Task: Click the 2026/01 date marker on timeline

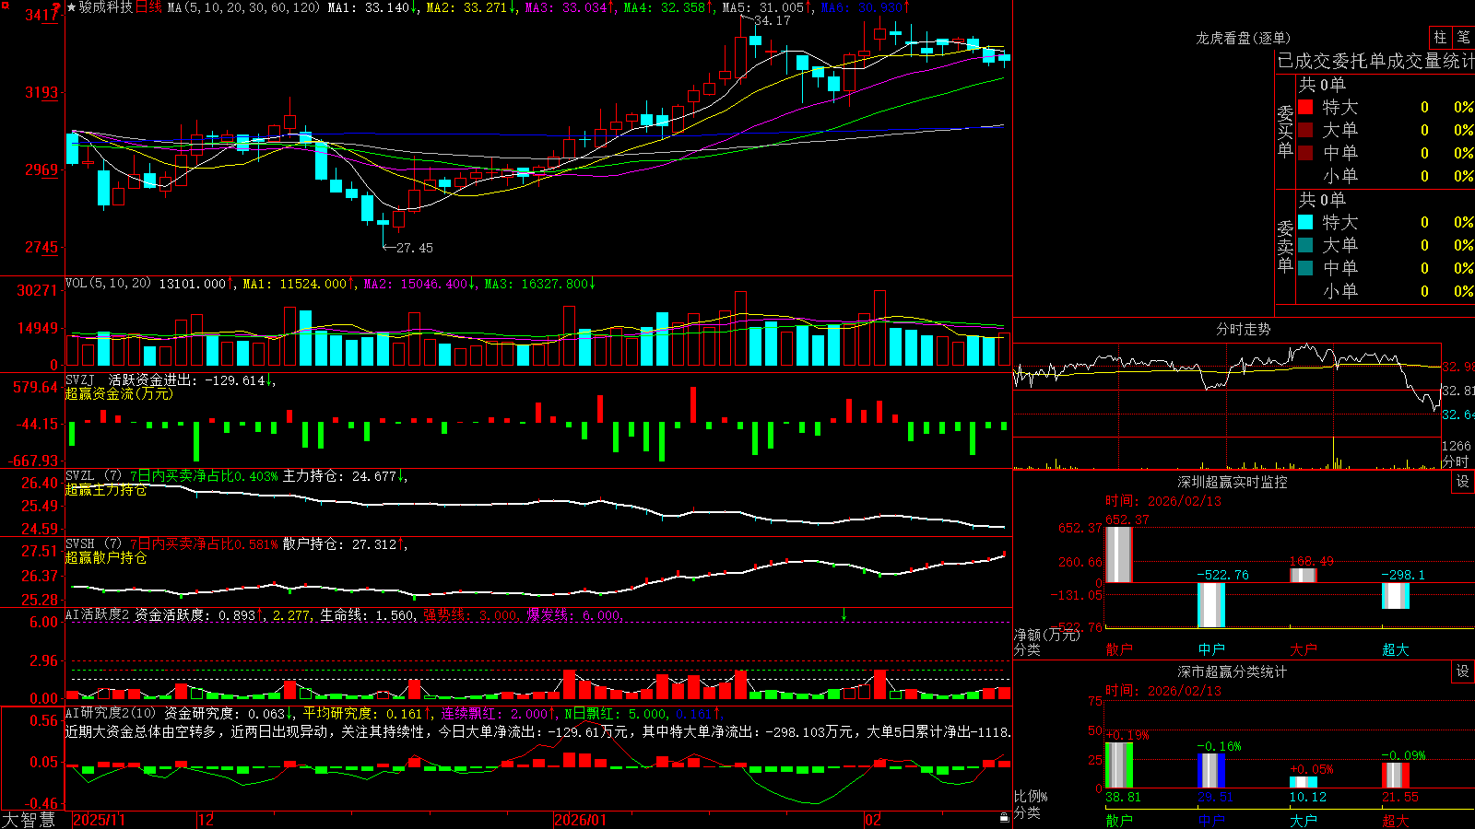Action: 581,820
